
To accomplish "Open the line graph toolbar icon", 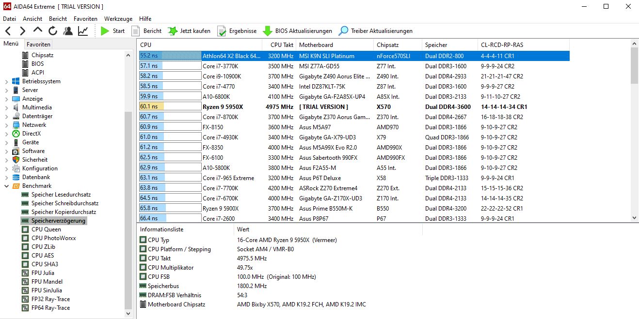I will (x=83, y=31).
